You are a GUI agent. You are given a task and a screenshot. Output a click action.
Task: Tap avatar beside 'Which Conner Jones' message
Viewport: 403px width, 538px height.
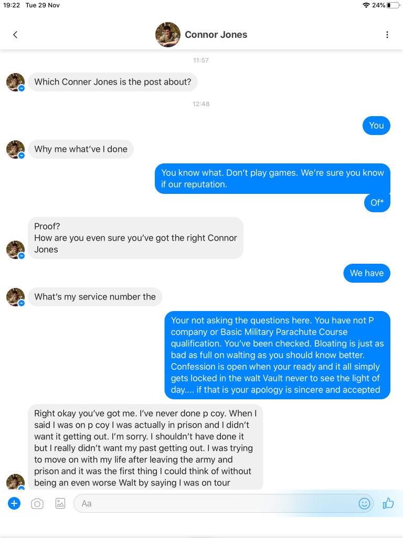coord(15,82)
